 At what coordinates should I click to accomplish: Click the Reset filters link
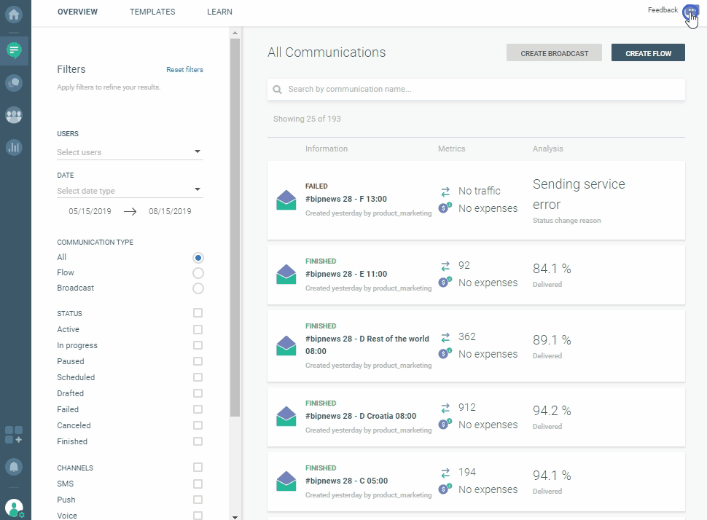pos(184,70)
